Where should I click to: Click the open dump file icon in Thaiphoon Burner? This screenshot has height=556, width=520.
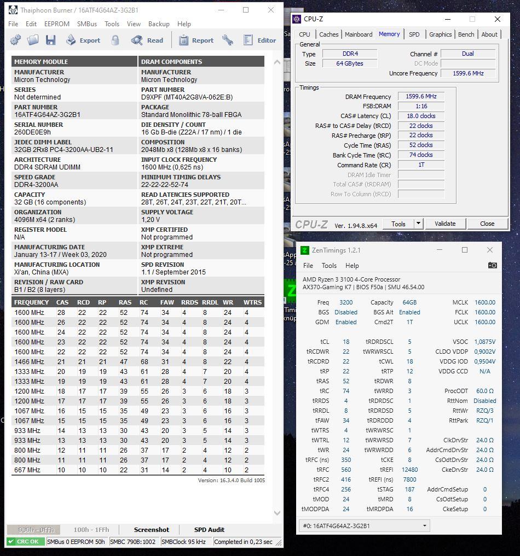33,40
